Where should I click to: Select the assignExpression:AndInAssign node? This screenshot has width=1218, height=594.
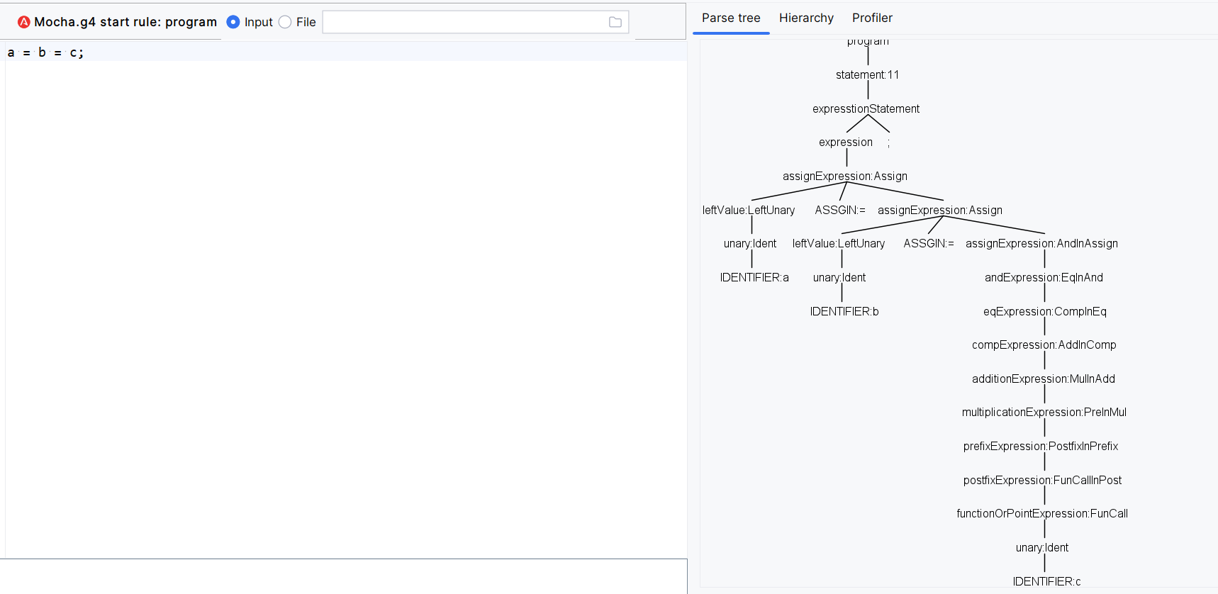[x=1041, y=243]
